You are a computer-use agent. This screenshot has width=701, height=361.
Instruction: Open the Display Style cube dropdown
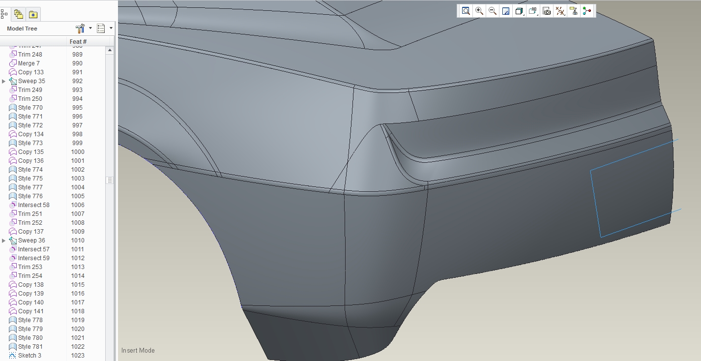(x=519, y=11)
